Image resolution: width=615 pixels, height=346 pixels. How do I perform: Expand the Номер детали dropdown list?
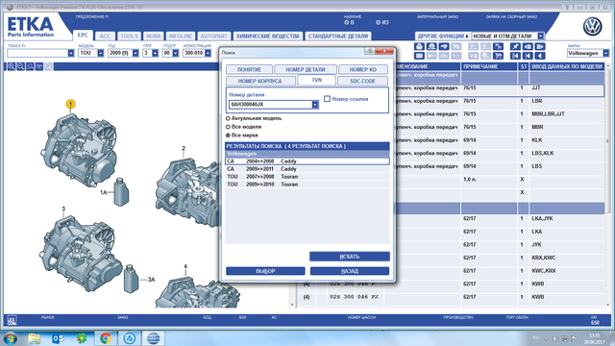pyautogui.click(x=315, y=105)
